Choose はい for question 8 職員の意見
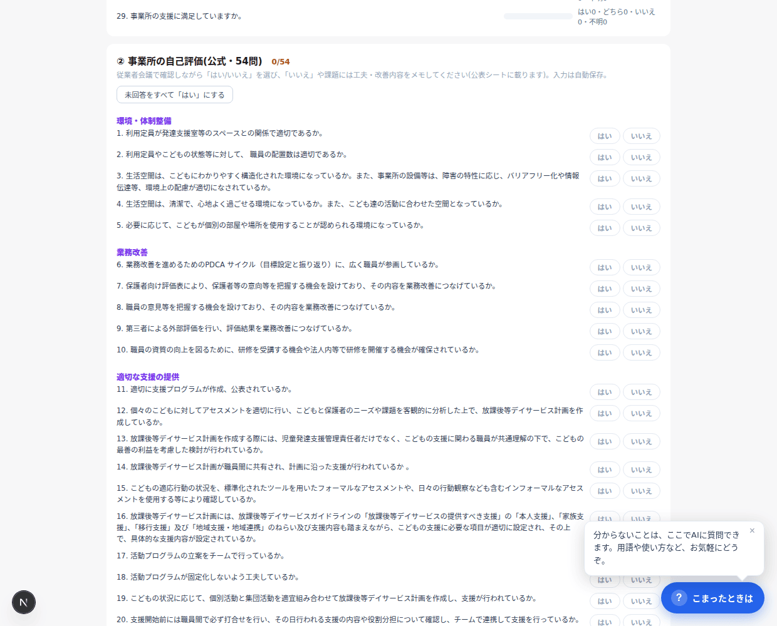This screenshot has width=777, height=626. click(x=605, y=310)
